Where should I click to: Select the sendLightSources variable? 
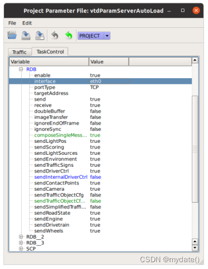pos(56,153)
